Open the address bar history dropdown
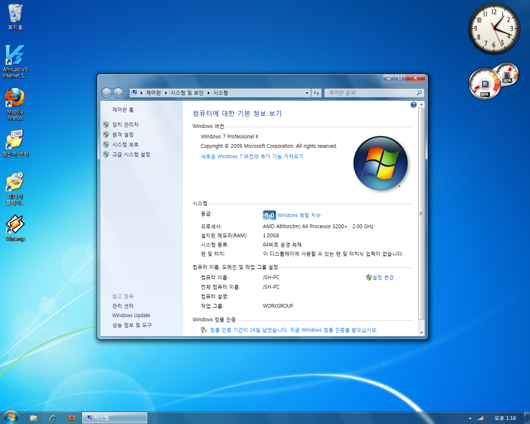This screenshot has height=424, width=530. coord(307,93)
